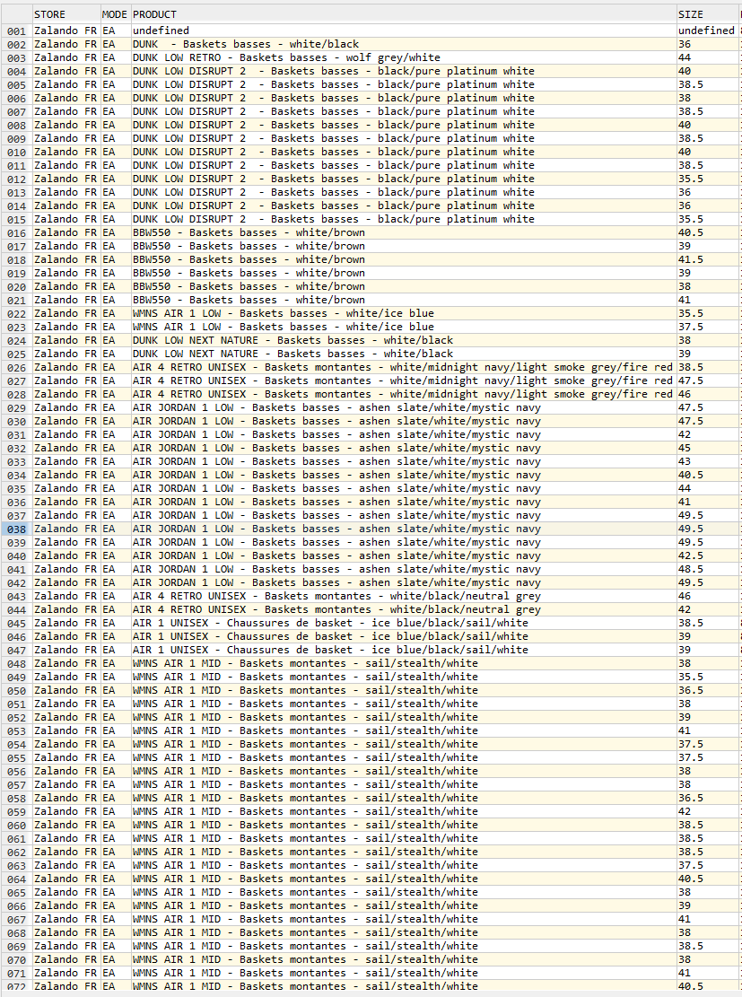Click size 40.5 cell in row 064
The height and width of the screenshot is (997, 742).
coord(708,879)
